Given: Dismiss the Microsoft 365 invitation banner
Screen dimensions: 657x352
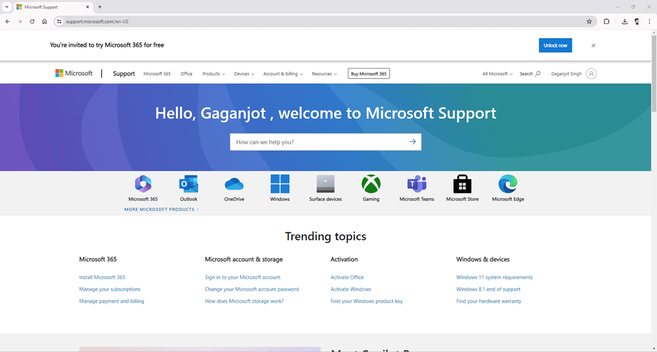Looking at the screenshot, I should click(593, 45).
